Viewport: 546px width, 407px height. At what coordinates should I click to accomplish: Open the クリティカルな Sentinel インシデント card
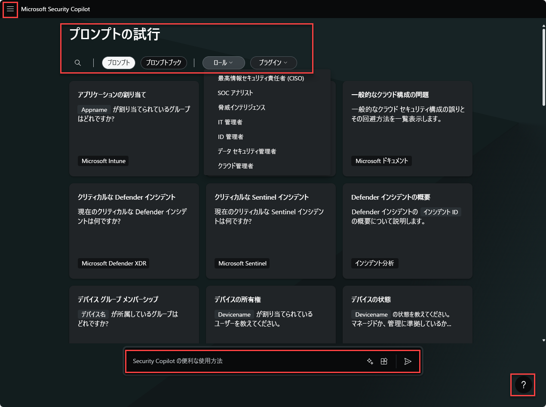tap(271, 231)
